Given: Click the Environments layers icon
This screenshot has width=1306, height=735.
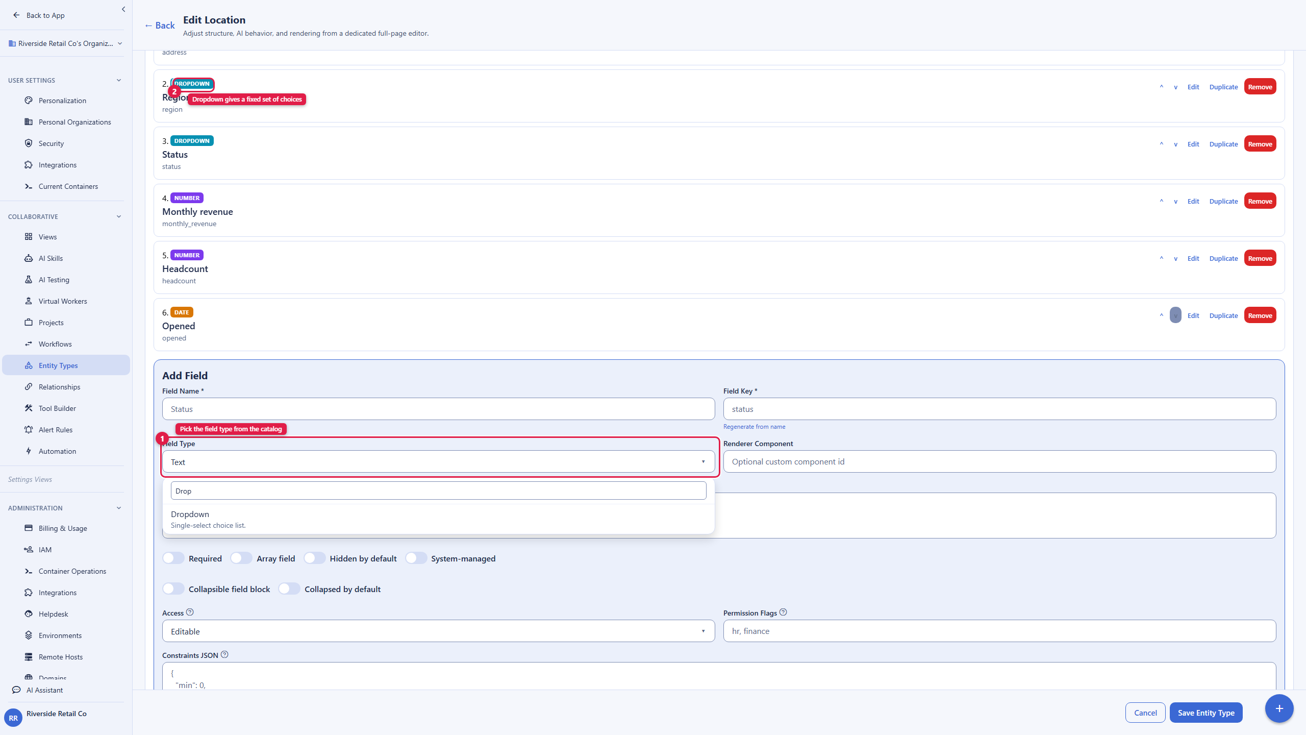Looking at the screenshot, I should click(29, 635).
